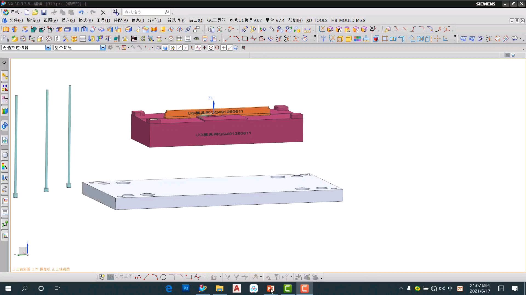
Task: Select the sketch Circle tool in bottom toolbar
Action: coord(163,277)
